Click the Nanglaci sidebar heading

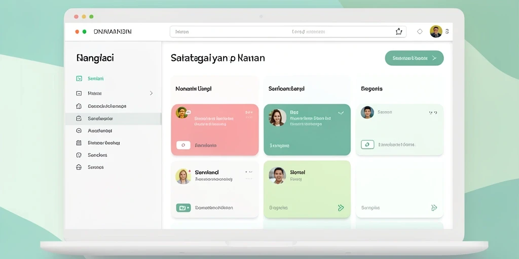pos(95,58)
